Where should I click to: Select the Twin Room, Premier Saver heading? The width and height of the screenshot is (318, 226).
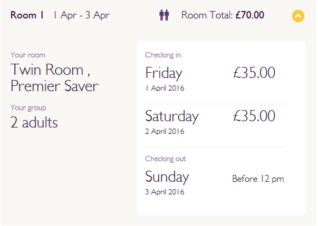click(54, 78)
